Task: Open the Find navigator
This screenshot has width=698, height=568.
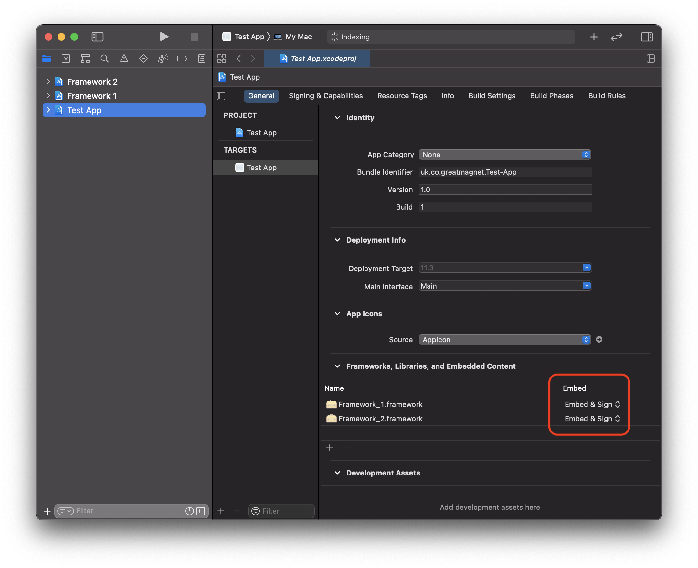Action: (105, 59)
